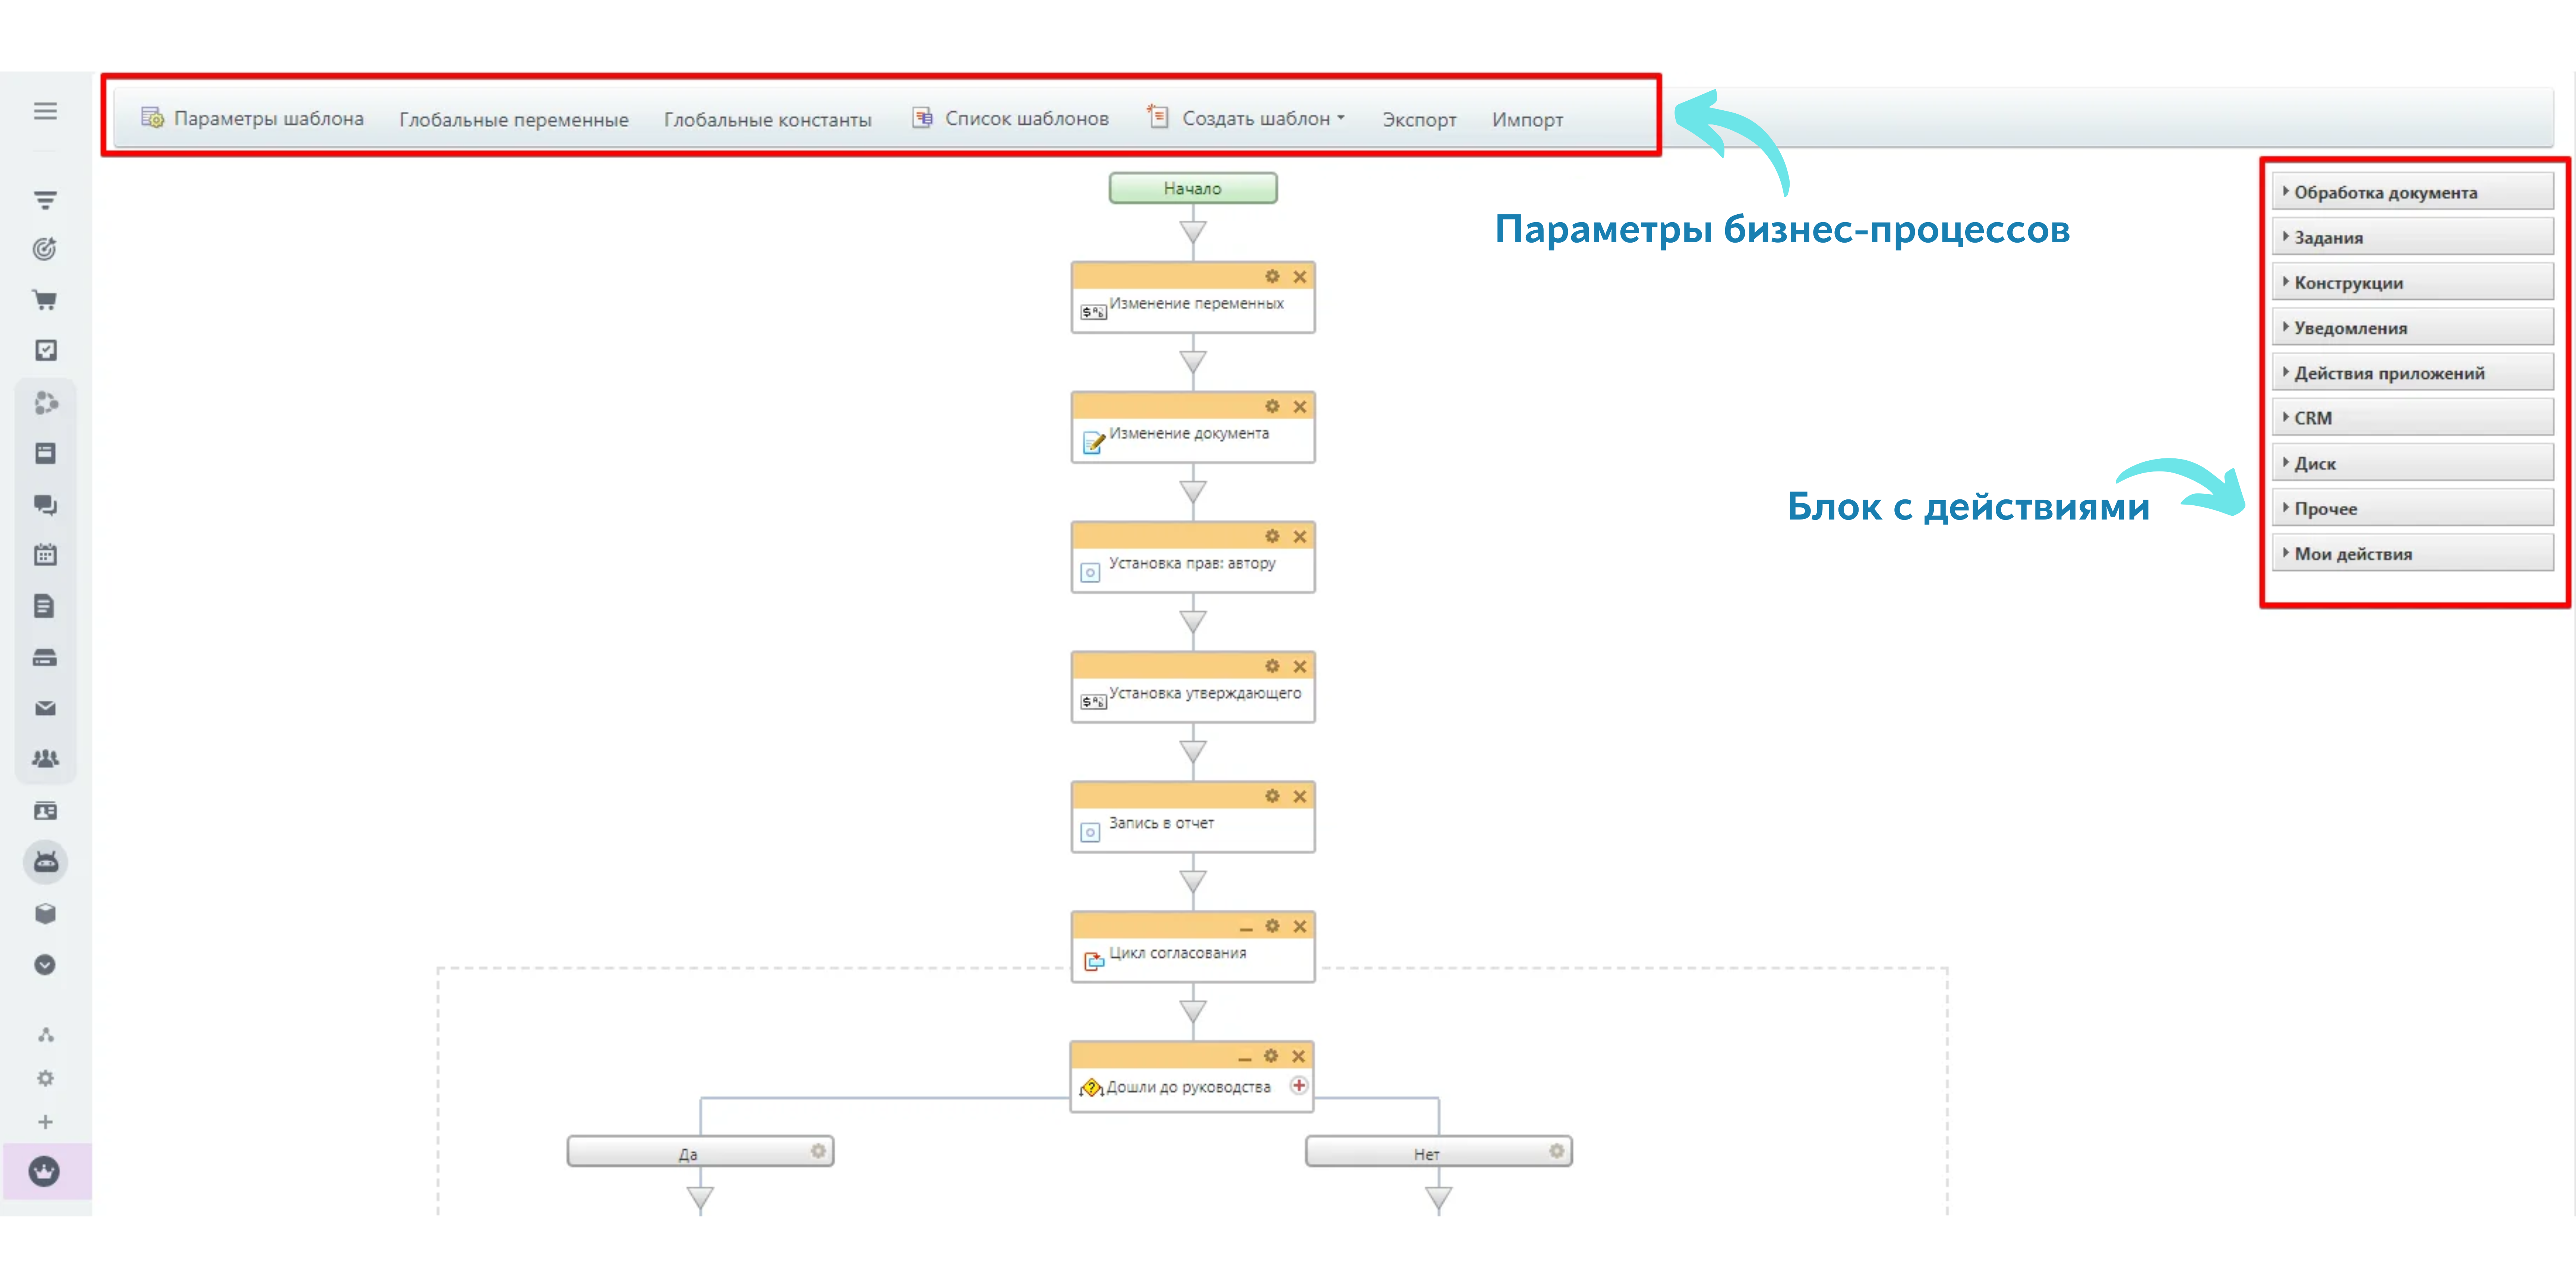This screenshot has height=1288, width=2576.
Task: Open settings gear of Изменение переменных block
Action: pyautogui.click(x=1272, y=277)
